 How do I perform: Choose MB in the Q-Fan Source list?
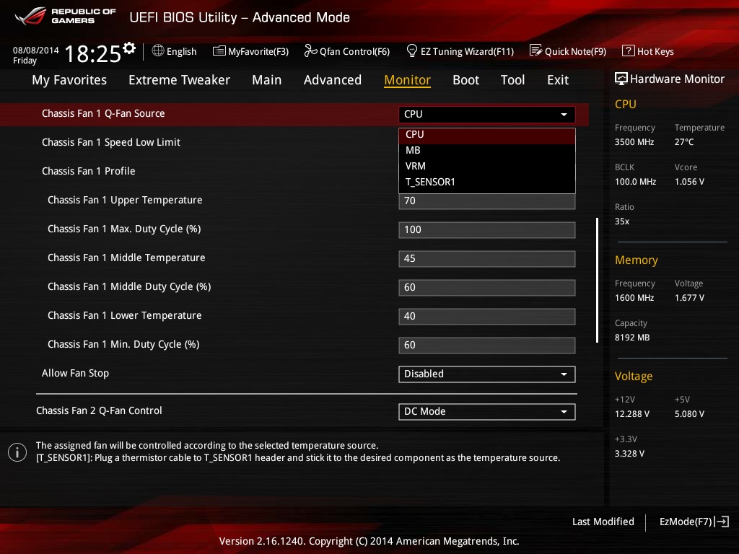click(487, 150)
